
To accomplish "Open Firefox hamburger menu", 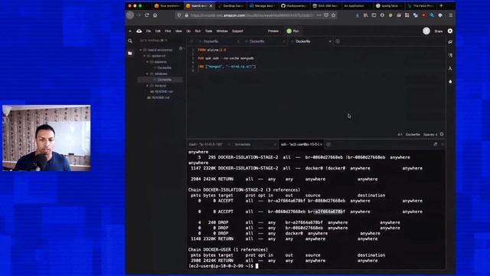I will [x=450, y=15].
